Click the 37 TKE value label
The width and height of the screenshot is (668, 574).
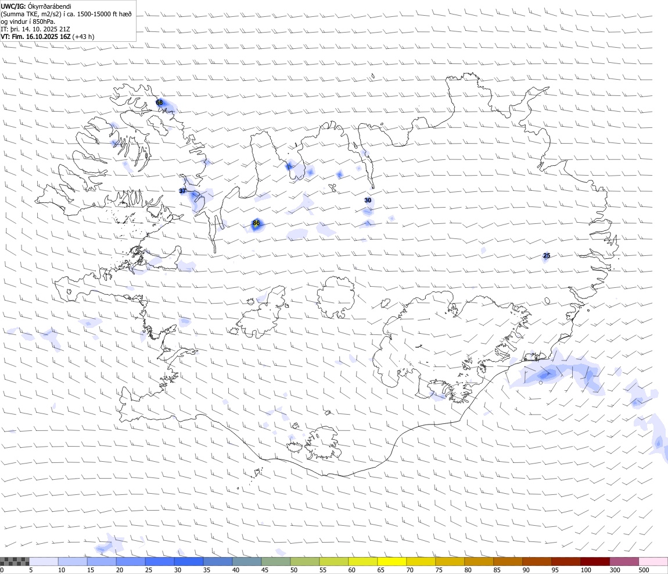[x=183, y=191]
